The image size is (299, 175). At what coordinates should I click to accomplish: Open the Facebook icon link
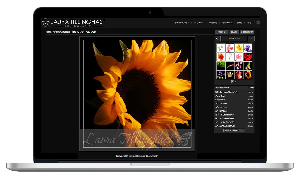click(x=258, y=23)
